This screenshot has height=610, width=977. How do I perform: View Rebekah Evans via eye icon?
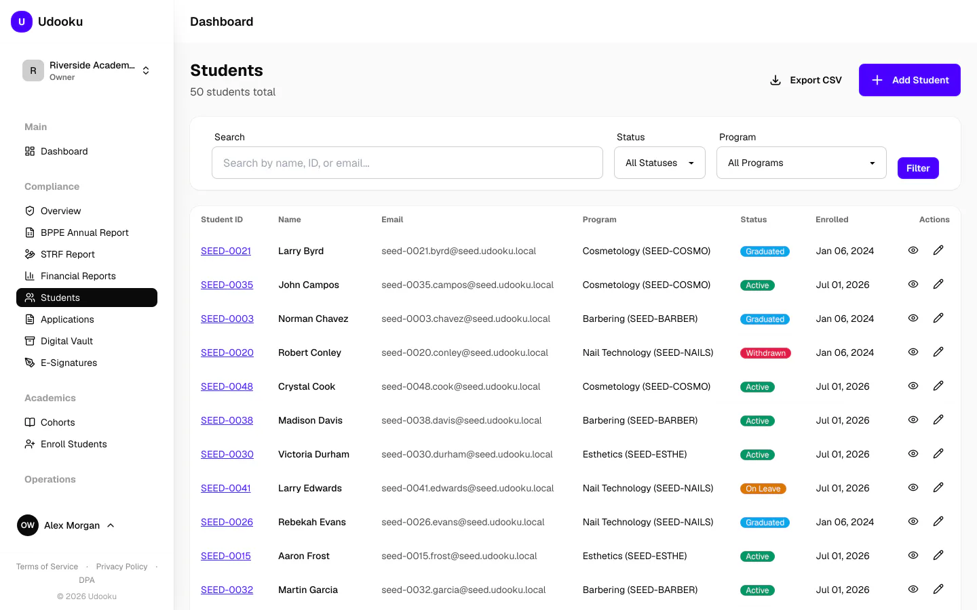pos(913,521)
